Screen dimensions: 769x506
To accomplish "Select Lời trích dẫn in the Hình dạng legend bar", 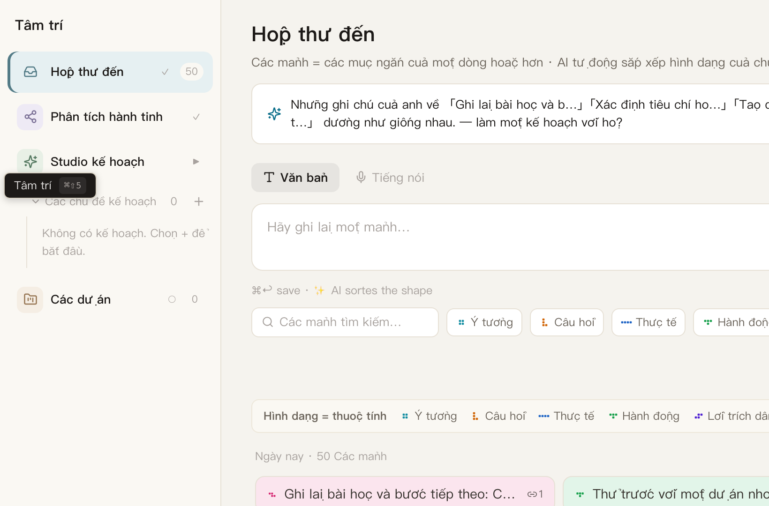I will (x=731, y=416).
